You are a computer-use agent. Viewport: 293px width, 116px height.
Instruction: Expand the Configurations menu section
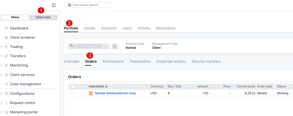coord(1,94)
